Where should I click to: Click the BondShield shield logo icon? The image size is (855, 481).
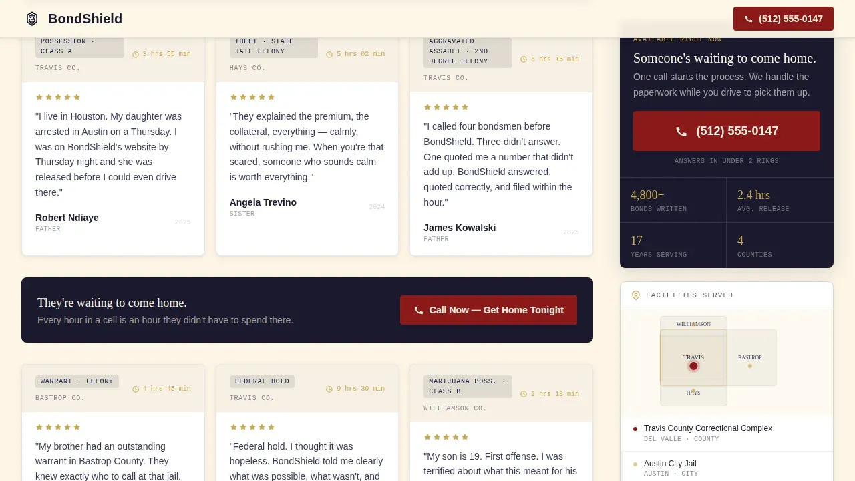[32, 19]
